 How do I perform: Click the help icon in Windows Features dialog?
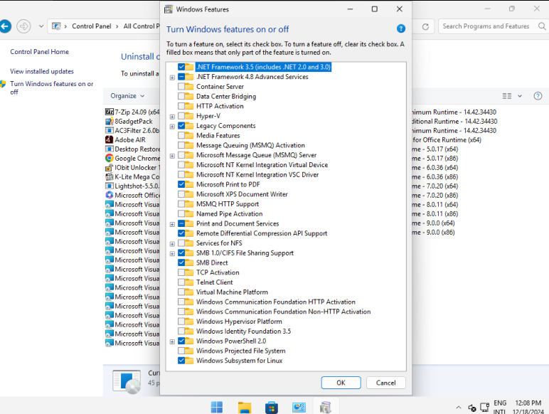[x=401, y=28]
